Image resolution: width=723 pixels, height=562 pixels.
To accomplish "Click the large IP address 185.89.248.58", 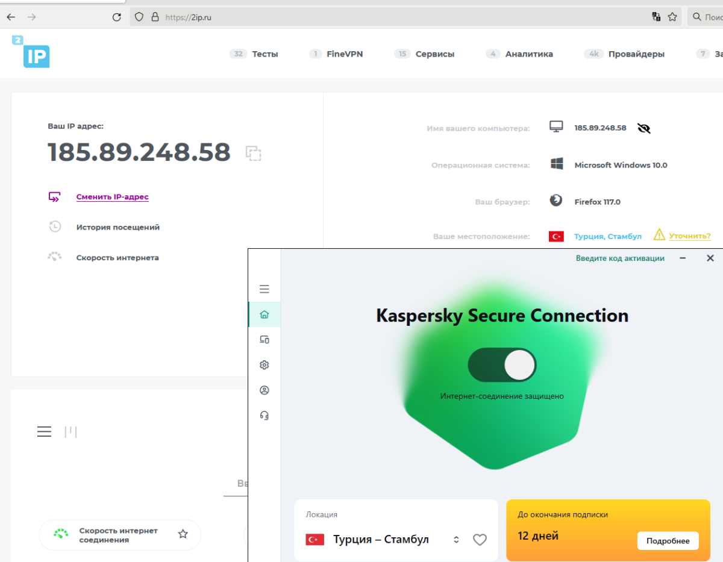I will pos(139,152).
